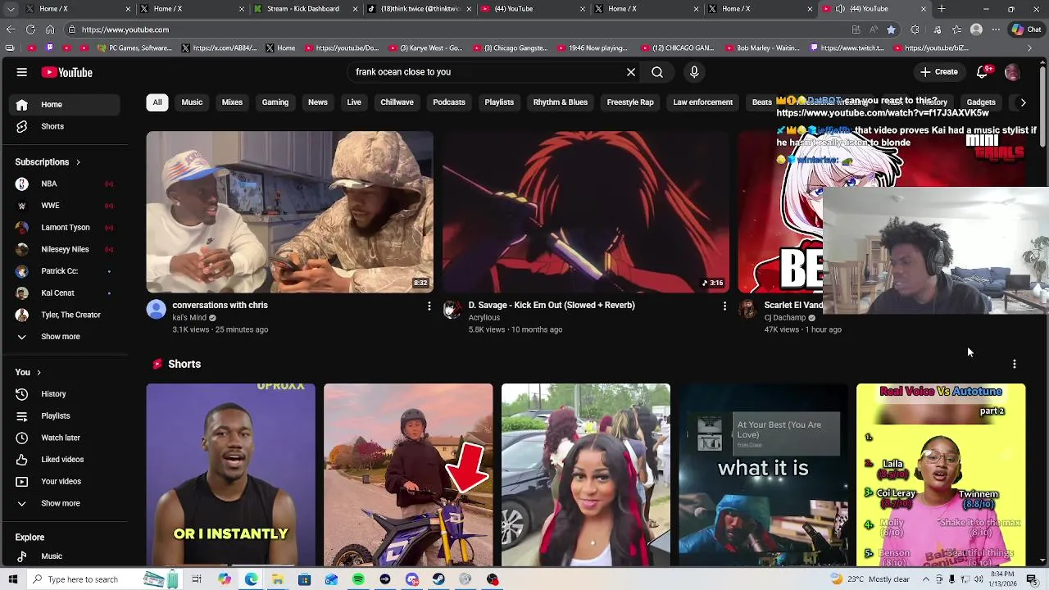Open Music under Explore
The height and width of the screenshot is (590, 1049).
(x=65, y=556)
